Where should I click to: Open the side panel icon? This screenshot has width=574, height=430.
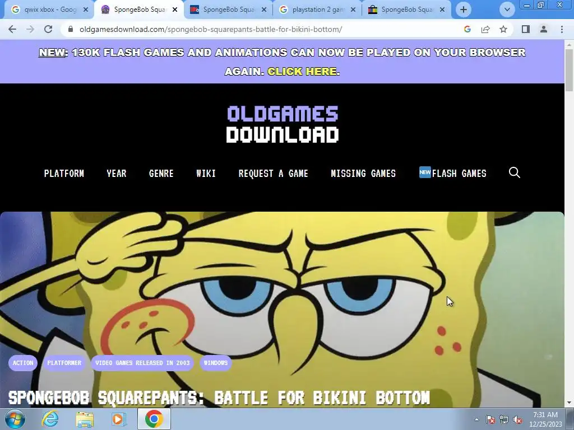point(526,29)
